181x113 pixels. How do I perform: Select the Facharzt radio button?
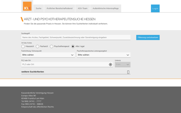(x=37, y=46)
